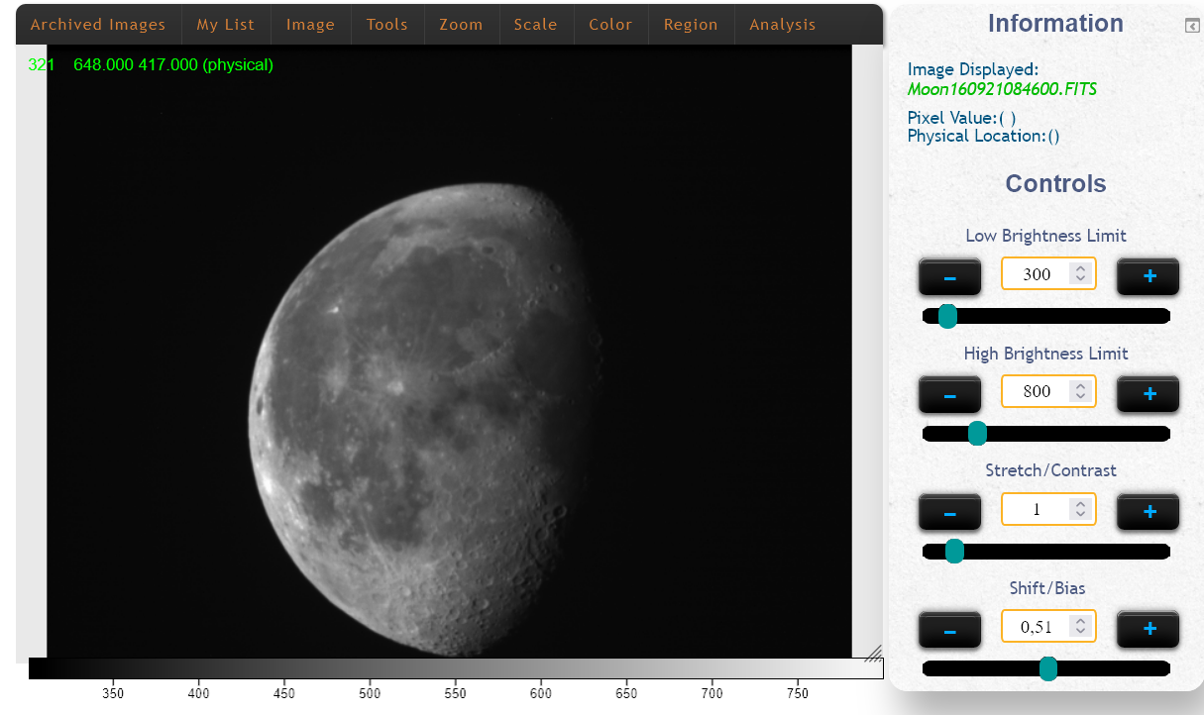Click the Shift/Bias slider handle
The height and width of the screenshot is (715, 1204).
(x=1048, y=669)
